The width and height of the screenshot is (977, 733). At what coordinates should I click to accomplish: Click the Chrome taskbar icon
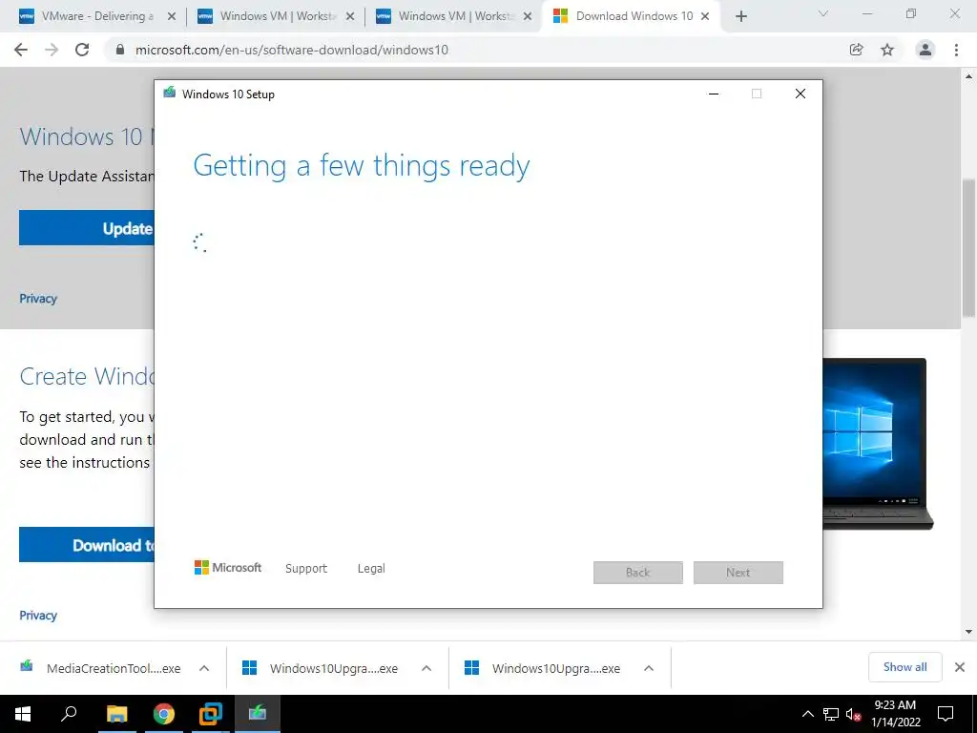point(164,714)
